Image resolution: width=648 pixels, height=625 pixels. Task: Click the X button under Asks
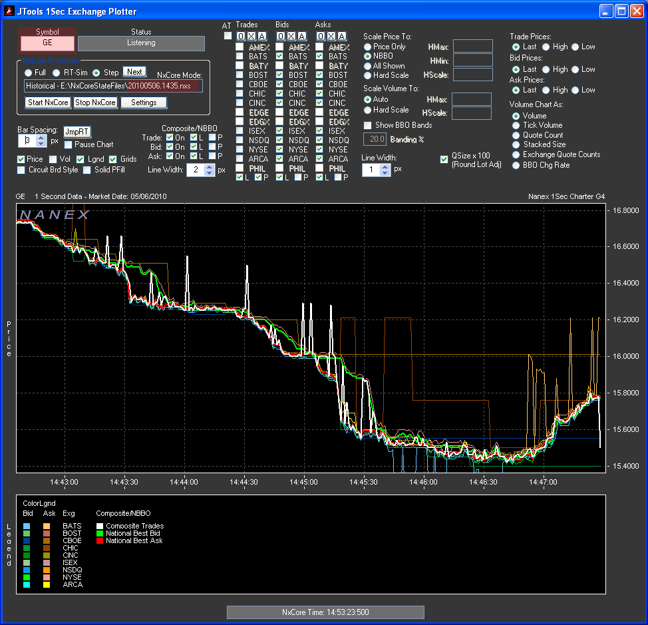pos(331,37)
